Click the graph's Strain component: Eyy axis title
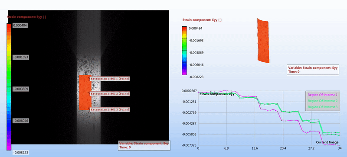347x157 pixels. 217,94
